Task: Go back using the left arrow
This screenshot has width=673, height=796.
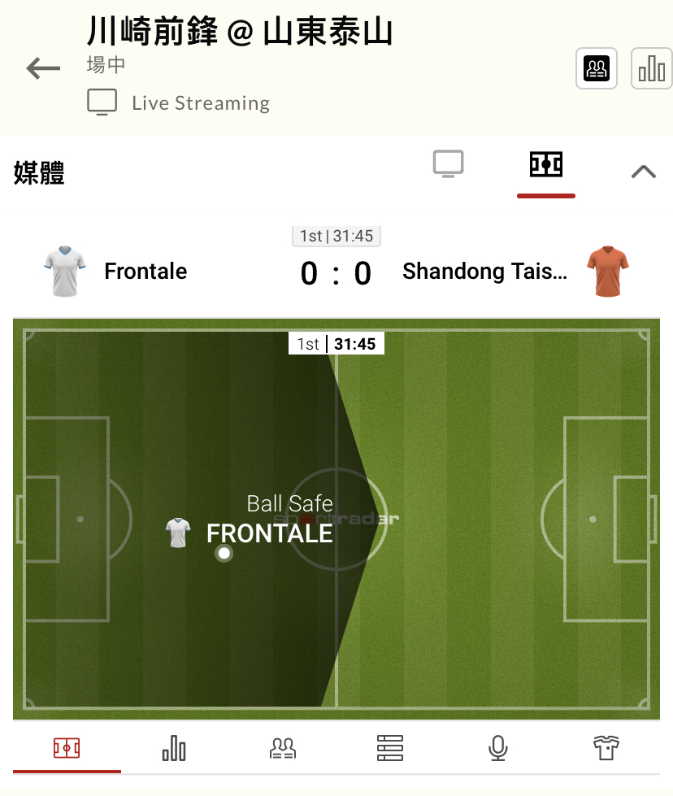Action: click(x=43, y=68)
